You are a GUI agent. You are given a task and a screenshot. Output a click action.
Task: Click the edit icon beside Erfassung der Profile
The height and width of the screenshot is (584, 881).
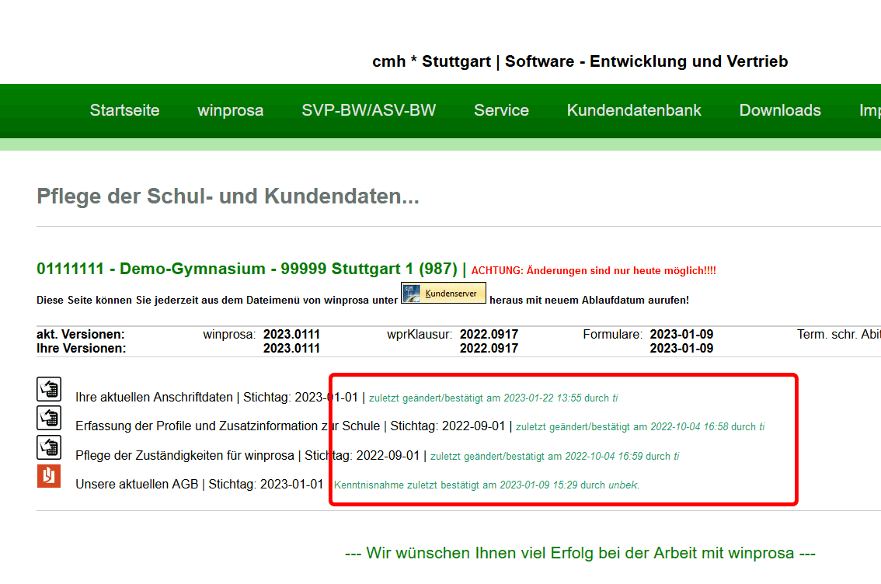(49, 418)
